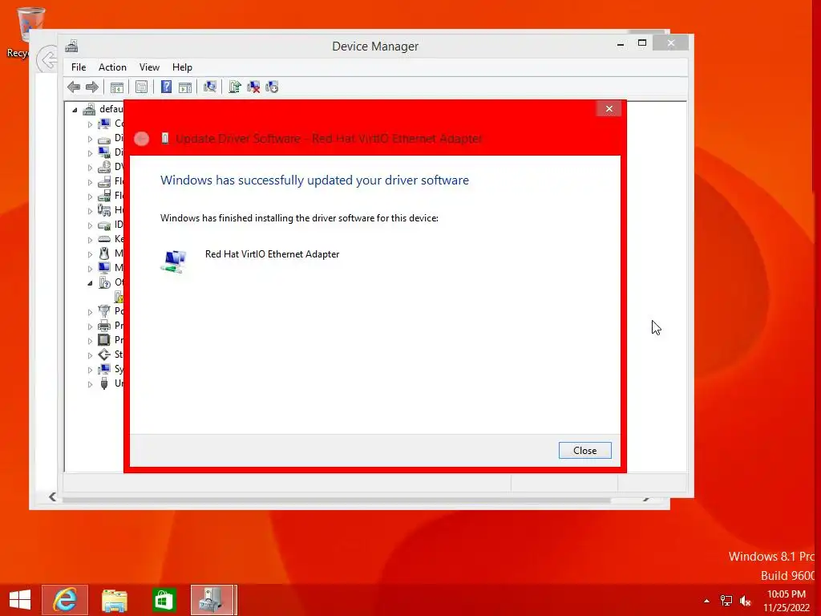821x616 pixels.
Task: Click the Update Driver Software toolbar icon
Action: click(x=235, y=87)
